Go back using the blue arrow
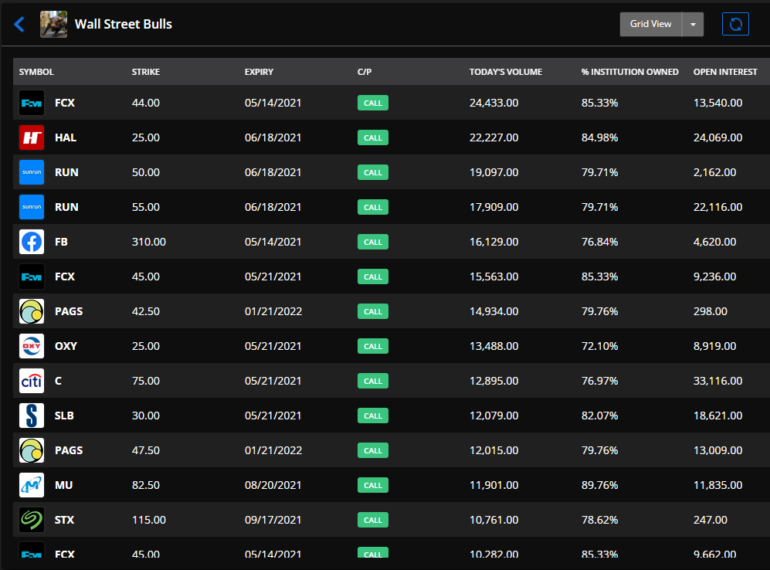Screen dimensions: 770x570 [19, 24]
